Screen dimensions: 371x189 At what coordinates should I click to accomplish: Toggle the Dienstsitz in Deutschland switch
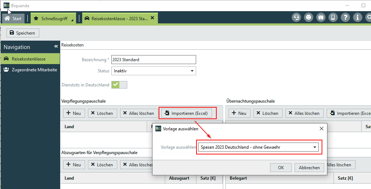pyautogui.click(x=119, y=85)
